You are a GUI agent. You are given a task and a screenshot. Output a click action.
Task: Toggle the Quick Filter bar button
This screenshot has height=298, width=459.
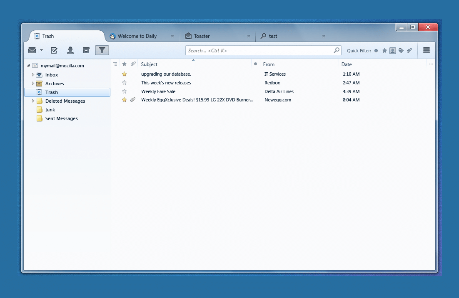tap(102, 50)
